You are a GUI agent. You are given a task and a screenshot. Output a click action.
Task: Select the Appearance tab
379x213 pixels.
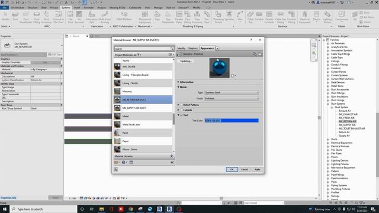(207, 49)
